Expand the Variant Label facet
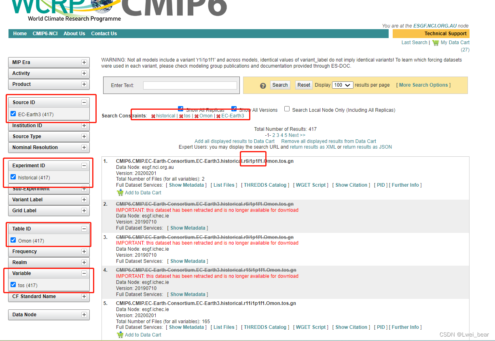 84,200
